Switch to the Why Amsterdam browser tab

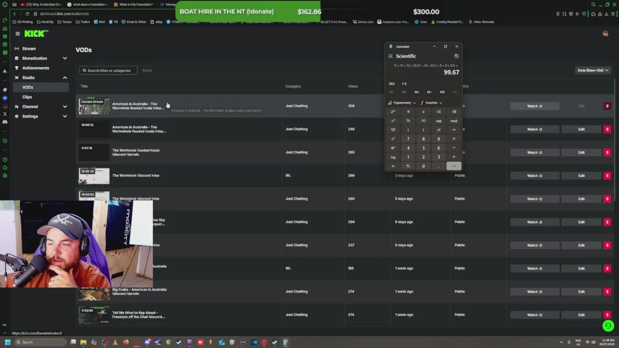click(42, 4)
